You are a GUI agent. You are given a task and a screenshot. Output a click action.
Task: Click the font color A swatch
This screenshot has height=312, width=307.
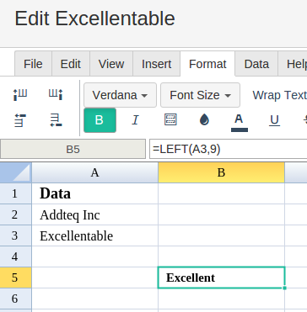(239, 123)
